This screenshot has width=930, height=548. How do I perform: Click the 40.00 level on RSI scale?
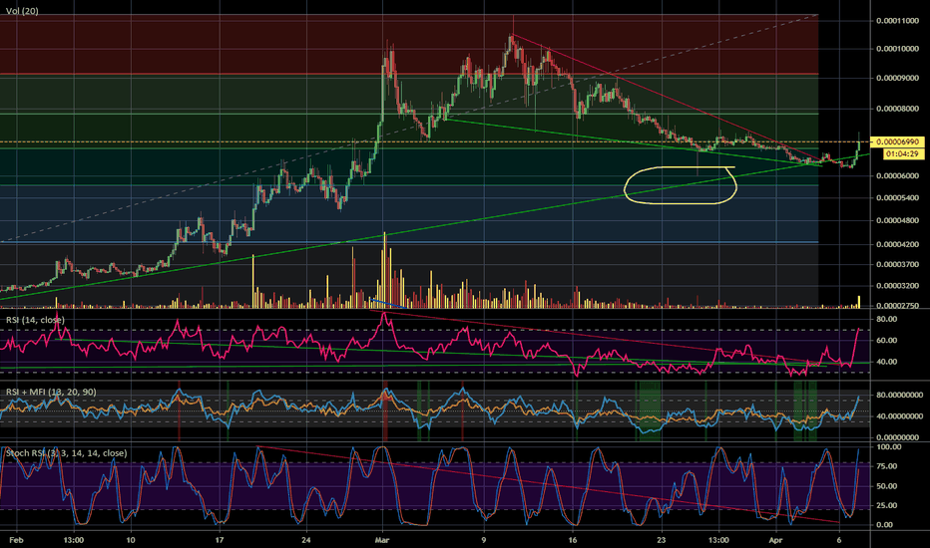(886, 362)
